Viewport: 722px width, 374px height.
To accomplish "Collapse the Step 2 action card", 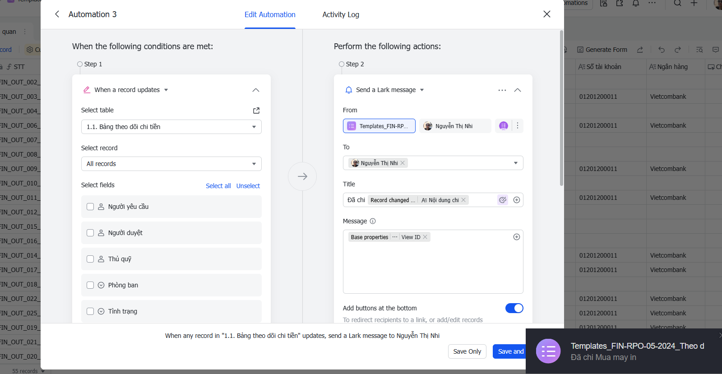I will 518,90.
